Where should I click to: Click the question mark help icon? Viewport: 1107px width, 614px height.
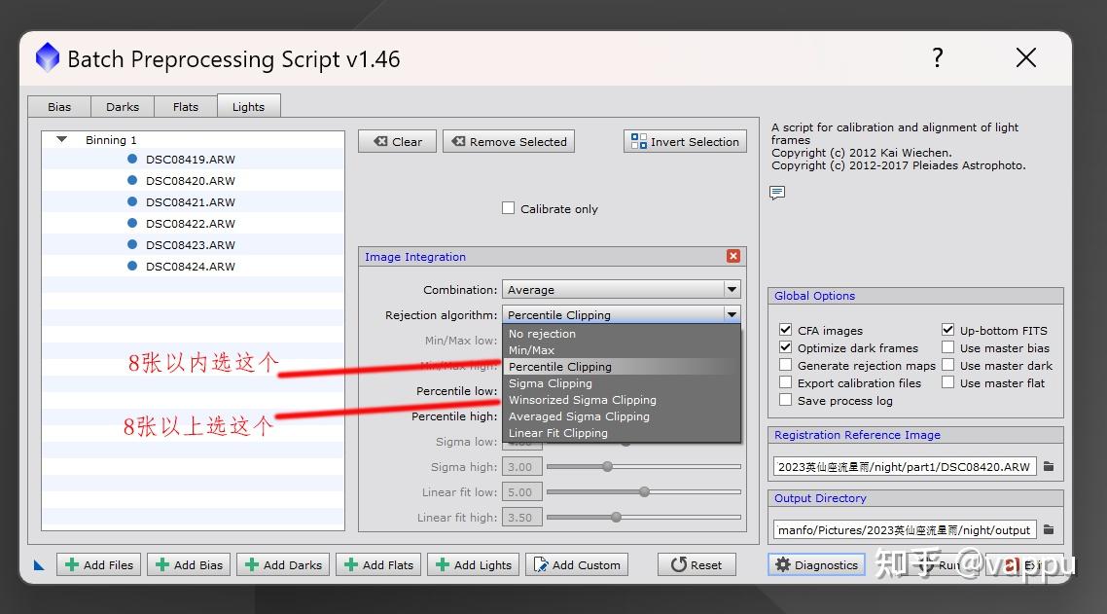938,57
